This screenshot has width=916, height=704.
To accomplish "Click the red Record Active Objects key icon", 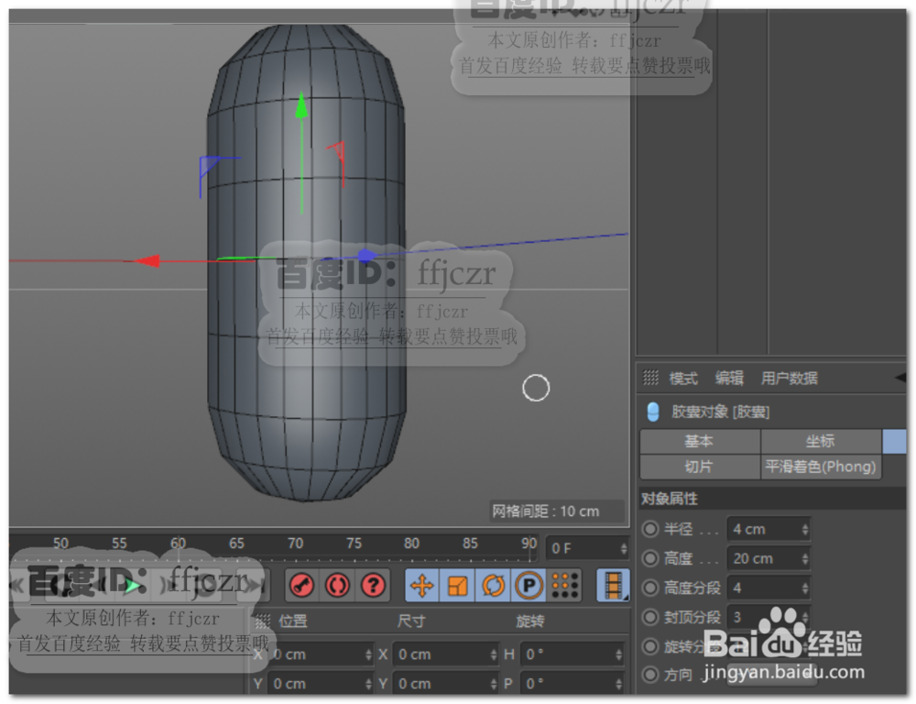I will [302, 586].
